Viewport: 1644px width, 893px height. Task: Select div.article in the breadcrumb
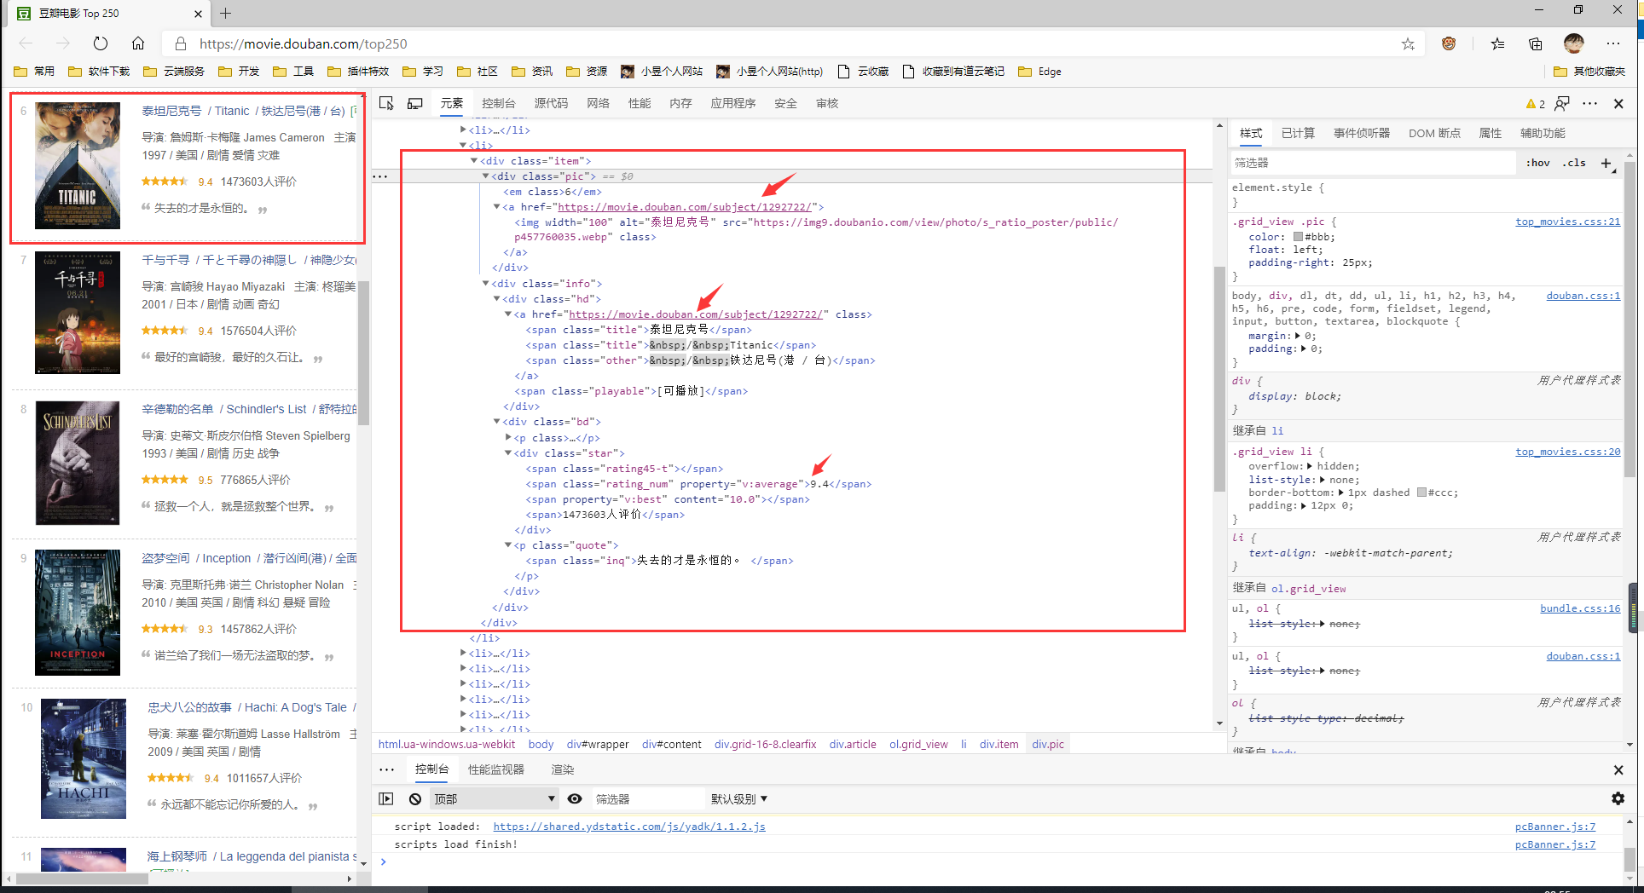(x=853, y=744)
